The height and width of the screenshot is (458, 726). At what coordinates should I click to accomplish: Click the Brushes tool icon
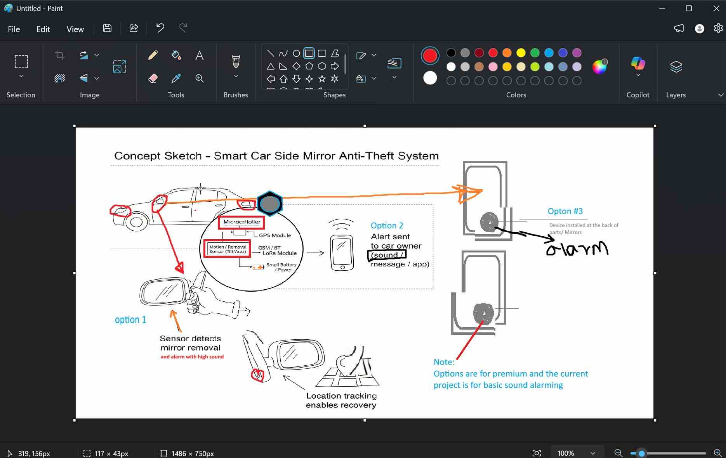pyautogui.click(x=236, y=61)
